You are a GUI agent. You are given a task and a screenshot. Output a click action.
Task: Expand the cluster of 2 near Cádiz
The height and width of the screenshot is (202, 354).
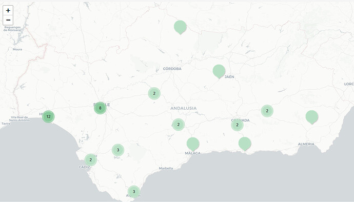(x=90, y=160)
